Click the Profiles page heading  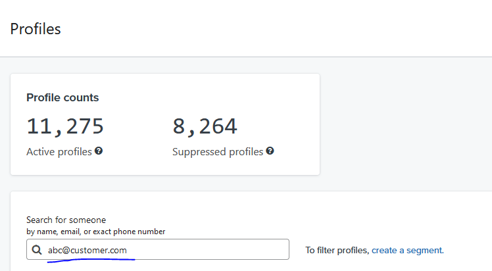(x=36, y=29)
